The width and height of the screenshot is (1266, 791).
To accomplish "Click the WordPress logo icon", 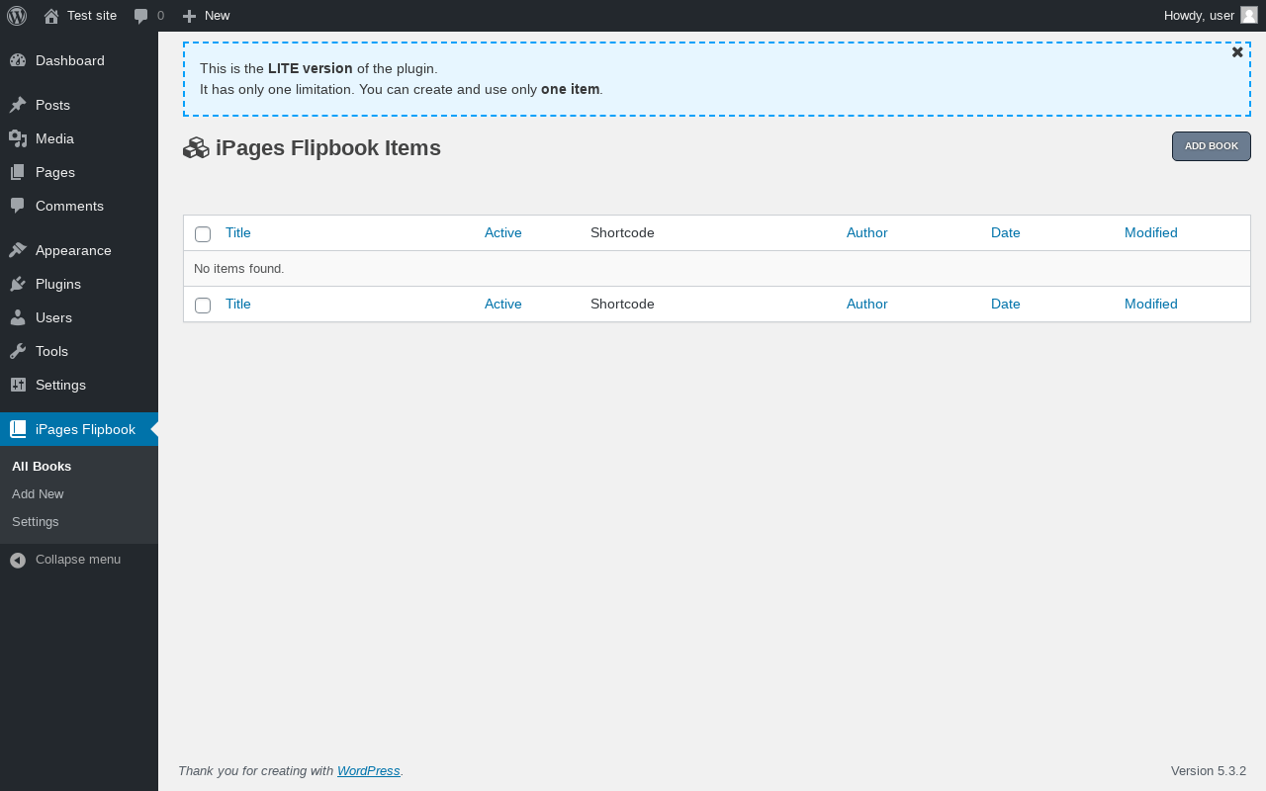I will (17, 16).
